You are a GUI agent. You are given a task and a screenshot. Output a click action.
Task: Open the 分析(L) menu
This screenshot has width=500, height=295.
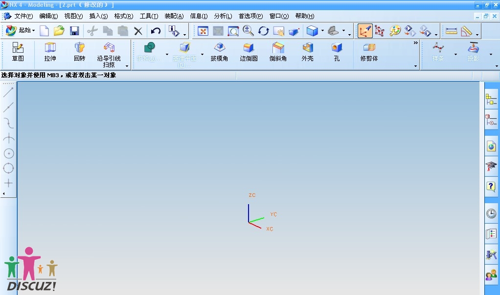click(x=223, y=16)
